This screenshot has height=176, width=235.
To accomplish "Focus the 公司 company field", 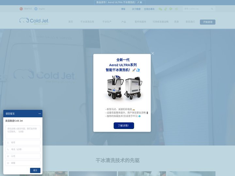I will [x=23, y=156].
